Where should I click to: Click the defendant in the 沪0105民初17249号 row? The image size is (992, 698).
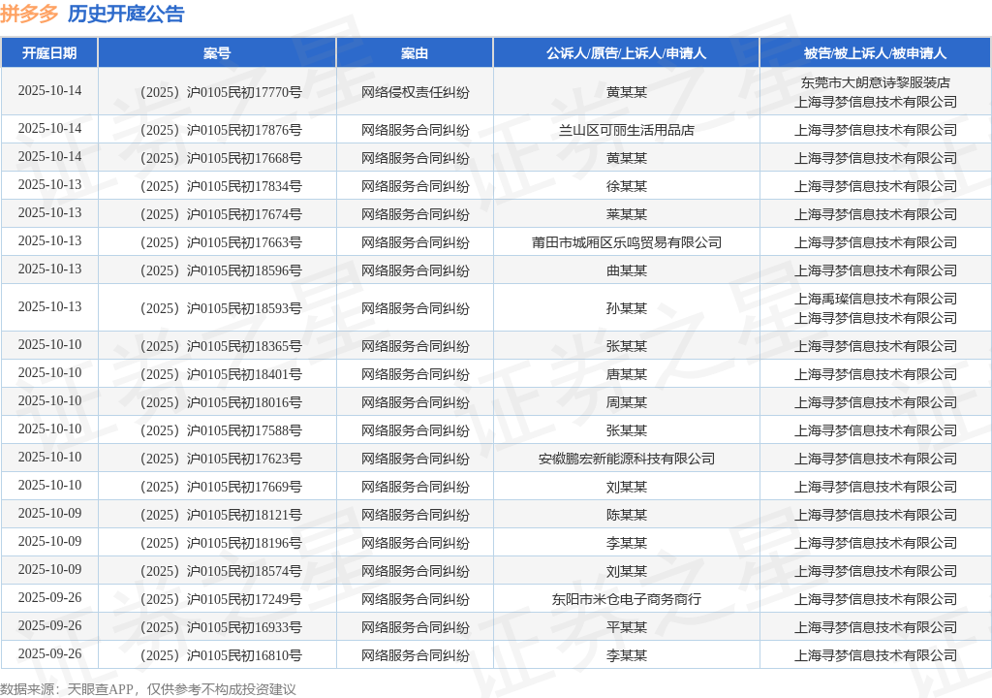coord(876,599)
